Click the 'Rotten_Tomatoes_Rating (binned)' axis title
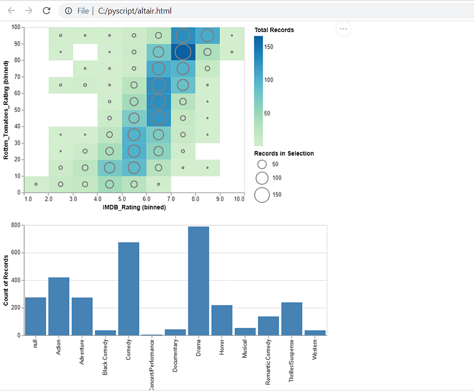The height and width of the screenshot is (391, 474). [6, 110]
